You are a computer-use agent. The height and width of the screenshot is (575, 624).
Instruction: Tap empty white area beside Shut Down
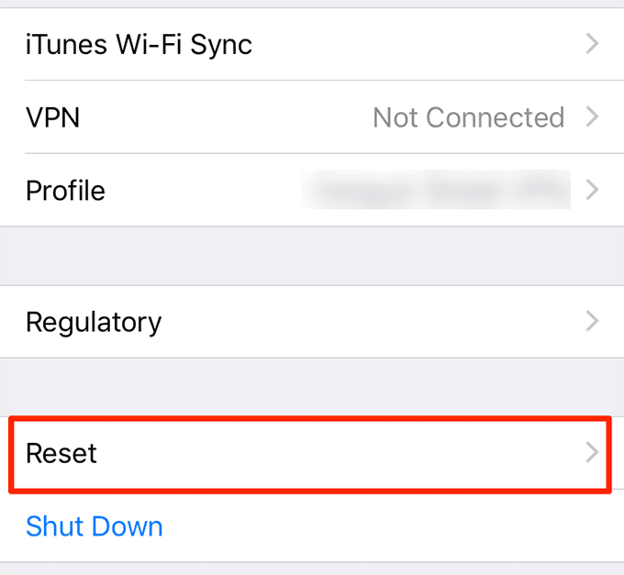[x=390, y=526]
